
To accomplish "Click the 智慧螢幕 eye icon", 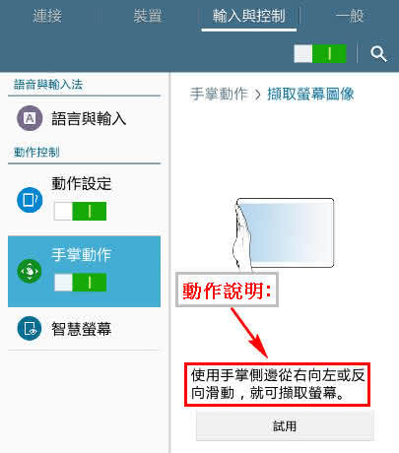I will [30, 328].
